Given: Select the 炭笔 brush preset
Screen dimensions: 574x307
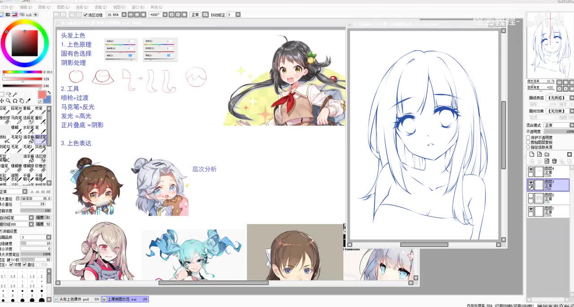Looking at the screenshot, I should click(40, 111).
